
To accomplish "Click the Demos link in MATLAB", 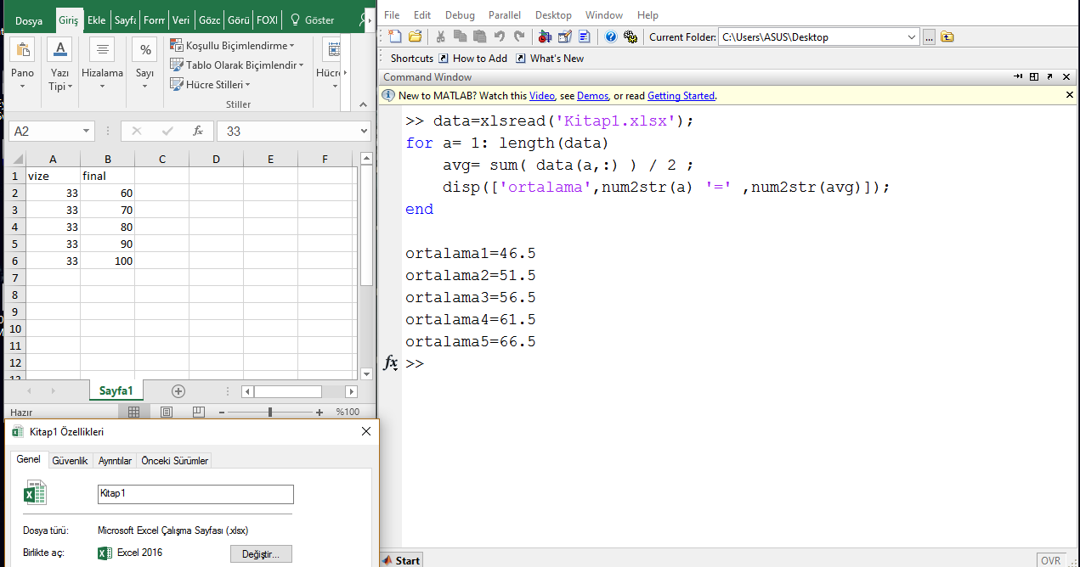I will [x=592, y=96].
